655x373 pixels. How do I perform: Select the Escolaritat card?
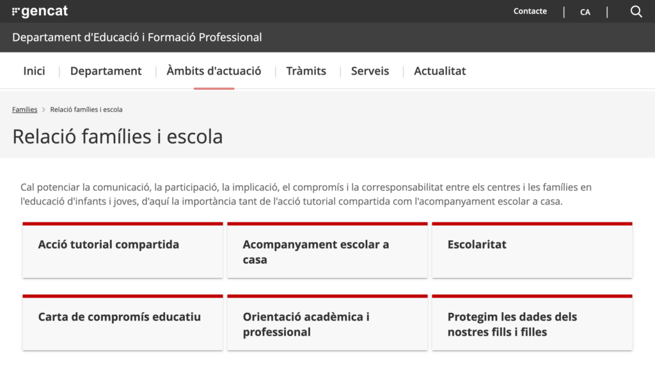point(532,250)
